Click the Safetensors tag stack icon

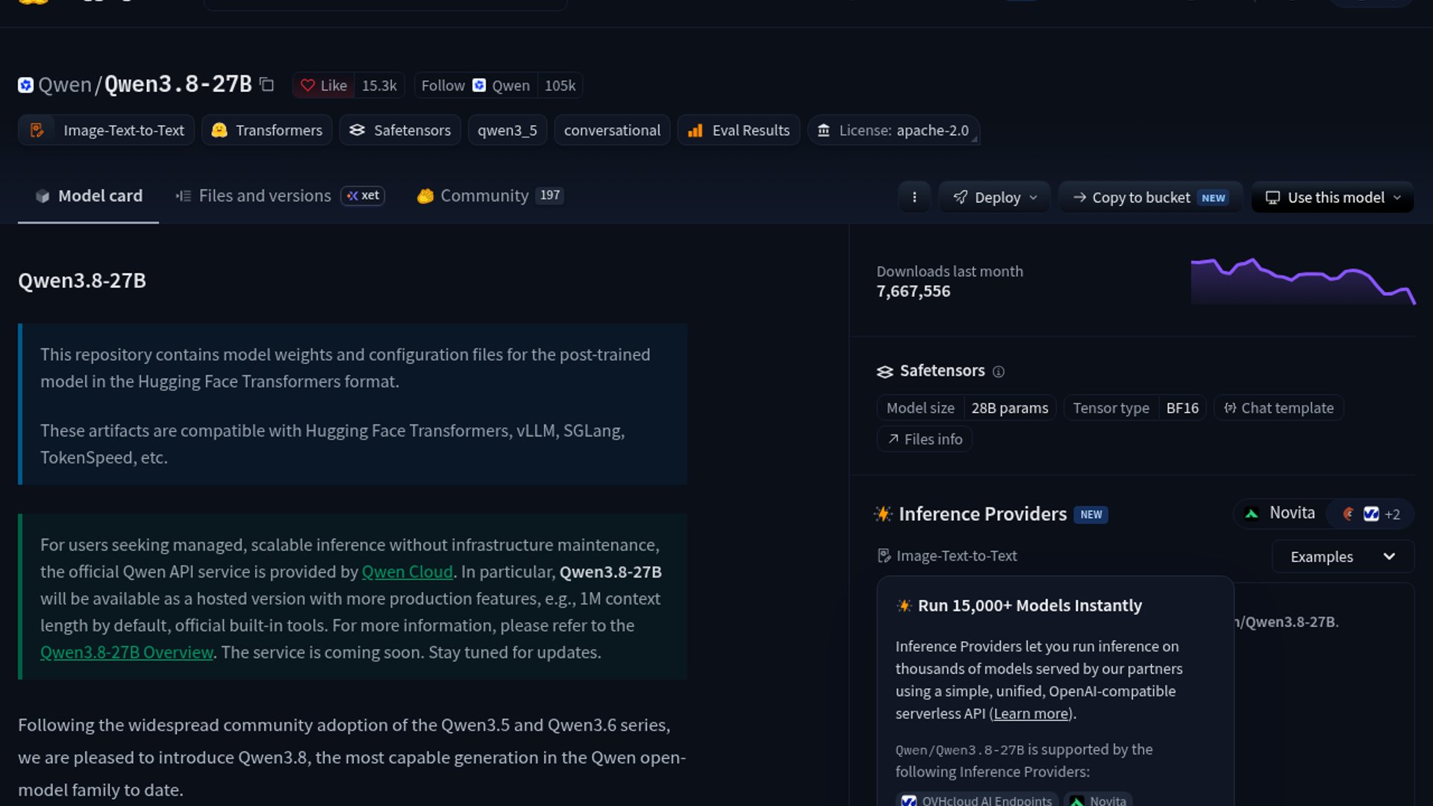click(357, 131)
